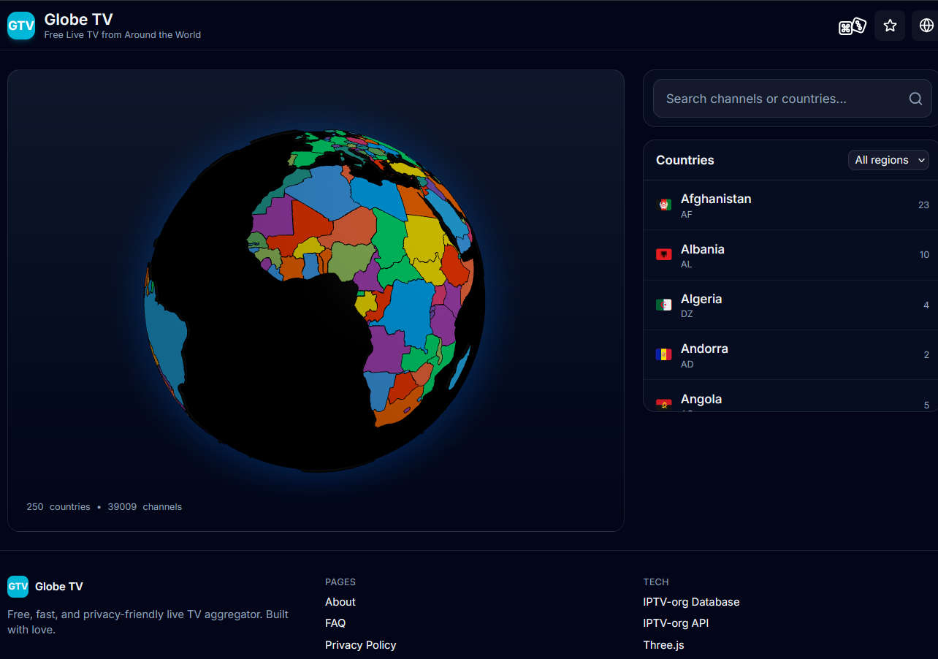Click the Albania flag icon
Screen dimensions: 938x659
(663, 254)
